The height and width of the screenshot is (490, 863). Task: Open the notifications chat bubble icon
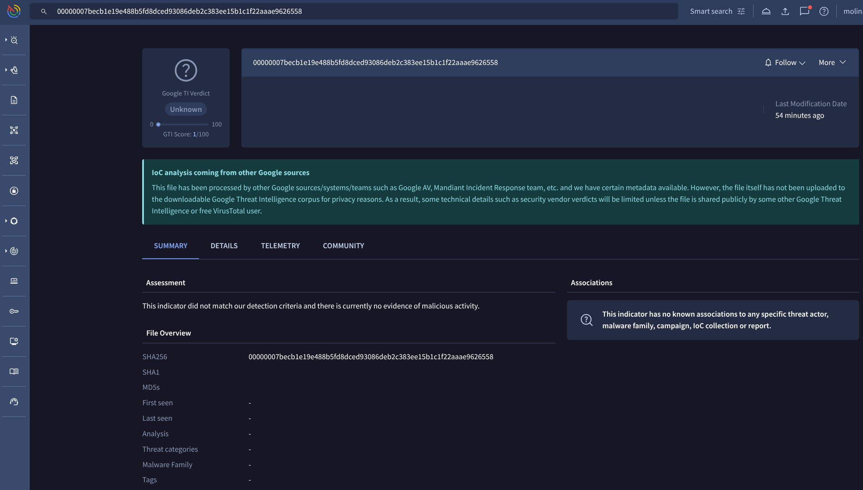pyautogui.click(x=804, y=12)
